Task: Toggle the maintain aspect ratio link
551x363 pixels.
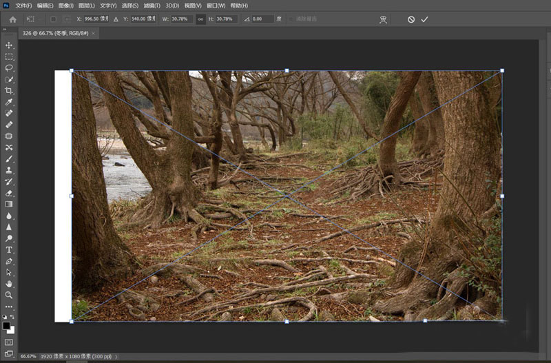Action: pyautogui.click(x=200, y=19)
